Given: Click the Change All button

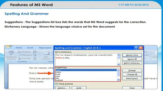Looking at the screenshot, I should [x=132, y=75].
